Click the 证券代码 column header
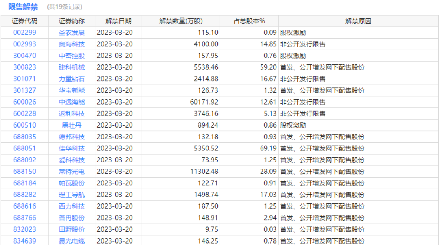Screen dimensions: 439x245 click(24, 21)
